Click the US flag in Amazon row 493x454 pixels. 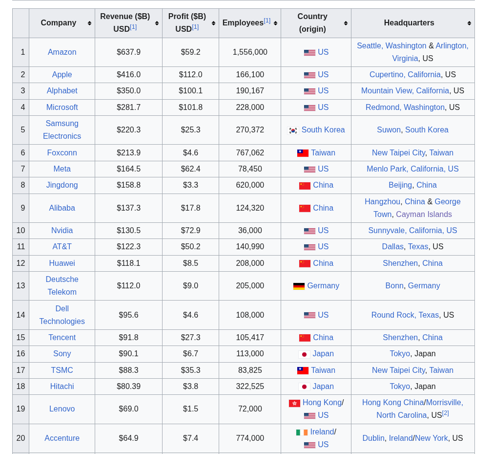(309, 53)
